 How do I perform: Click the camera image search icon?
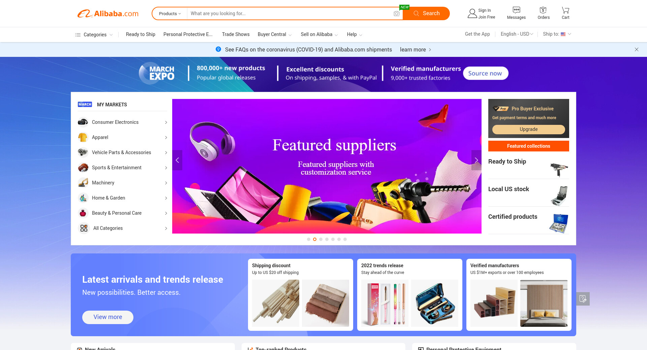pyautogui.click(x=397, y=13)
